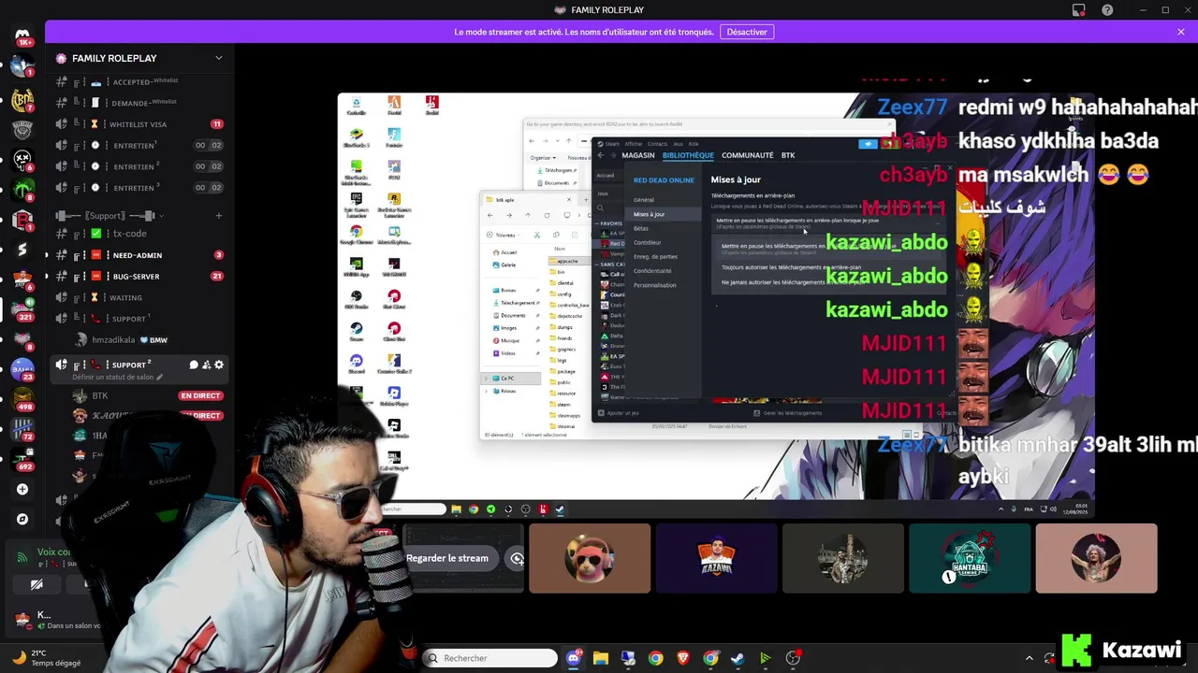Toggle the camera button in the voice panel
The image size is (1198, 673).
pos(37,585)
